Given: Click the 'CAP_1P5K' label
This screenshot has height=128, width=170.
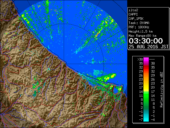Looking at the screenshot, I should [136, 19].
